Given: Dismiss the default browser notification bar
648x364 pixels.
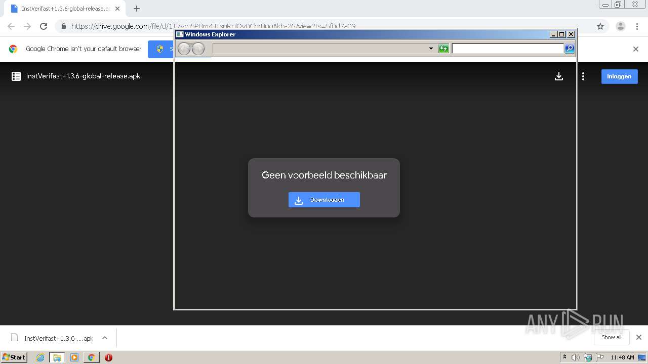Looking at the screenshot, I should pyautogui.click(x=636, y=49).
